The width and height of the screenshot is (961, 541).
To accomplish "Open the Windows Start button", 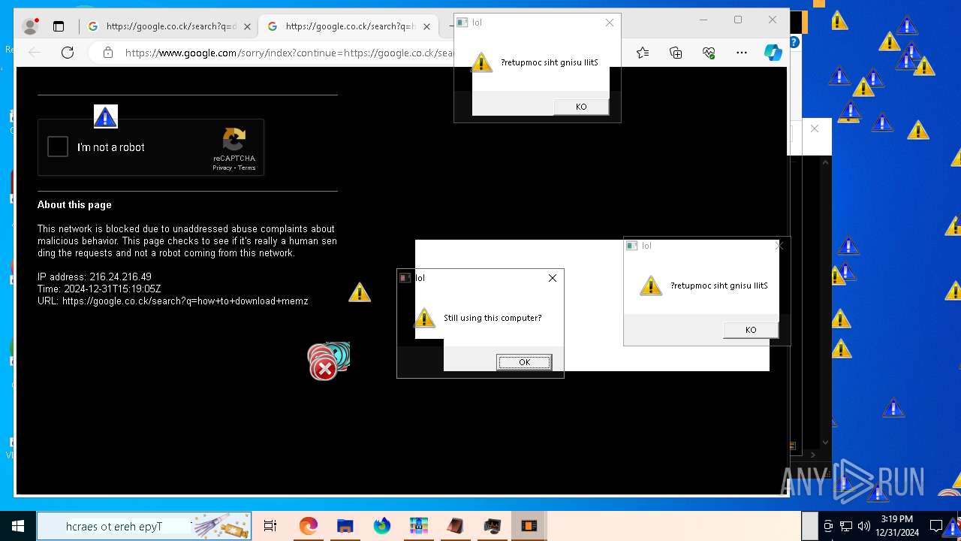I will coord(18,526).
